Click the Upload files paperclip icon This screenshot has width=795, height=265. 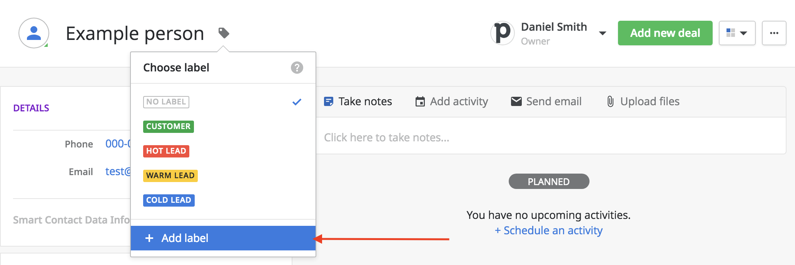click(x=610, y=101)
